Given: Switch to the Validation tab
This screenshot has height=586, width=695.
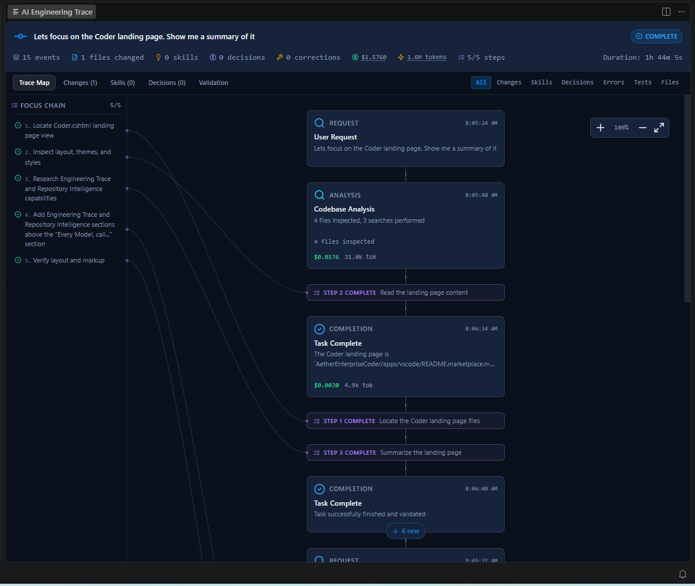Looking at the screenshot, I should coord(213,83).
